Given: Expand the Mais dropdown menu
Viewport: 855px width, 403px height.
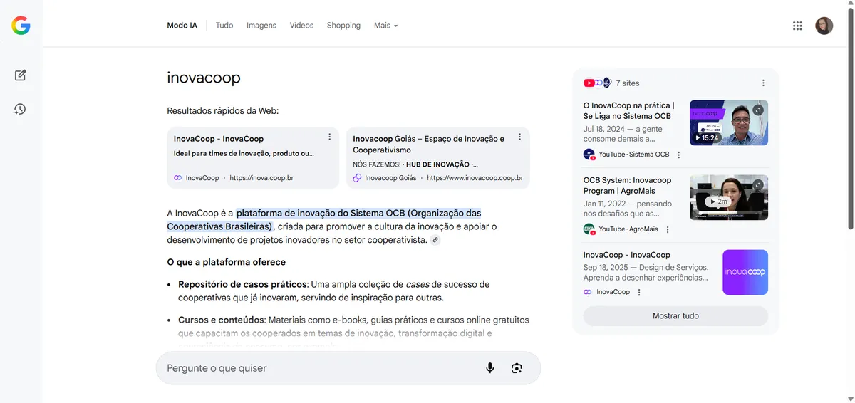Looking at the screenshot, I should pos(385,26).
